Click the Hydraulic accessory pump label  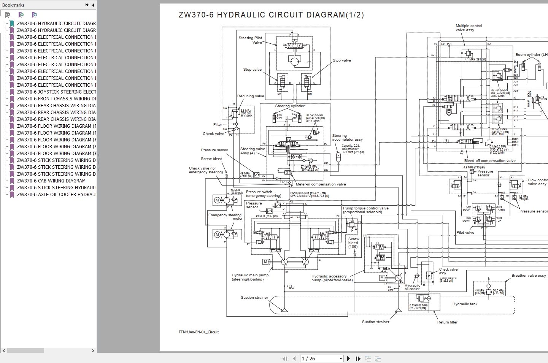click(332, 278)
